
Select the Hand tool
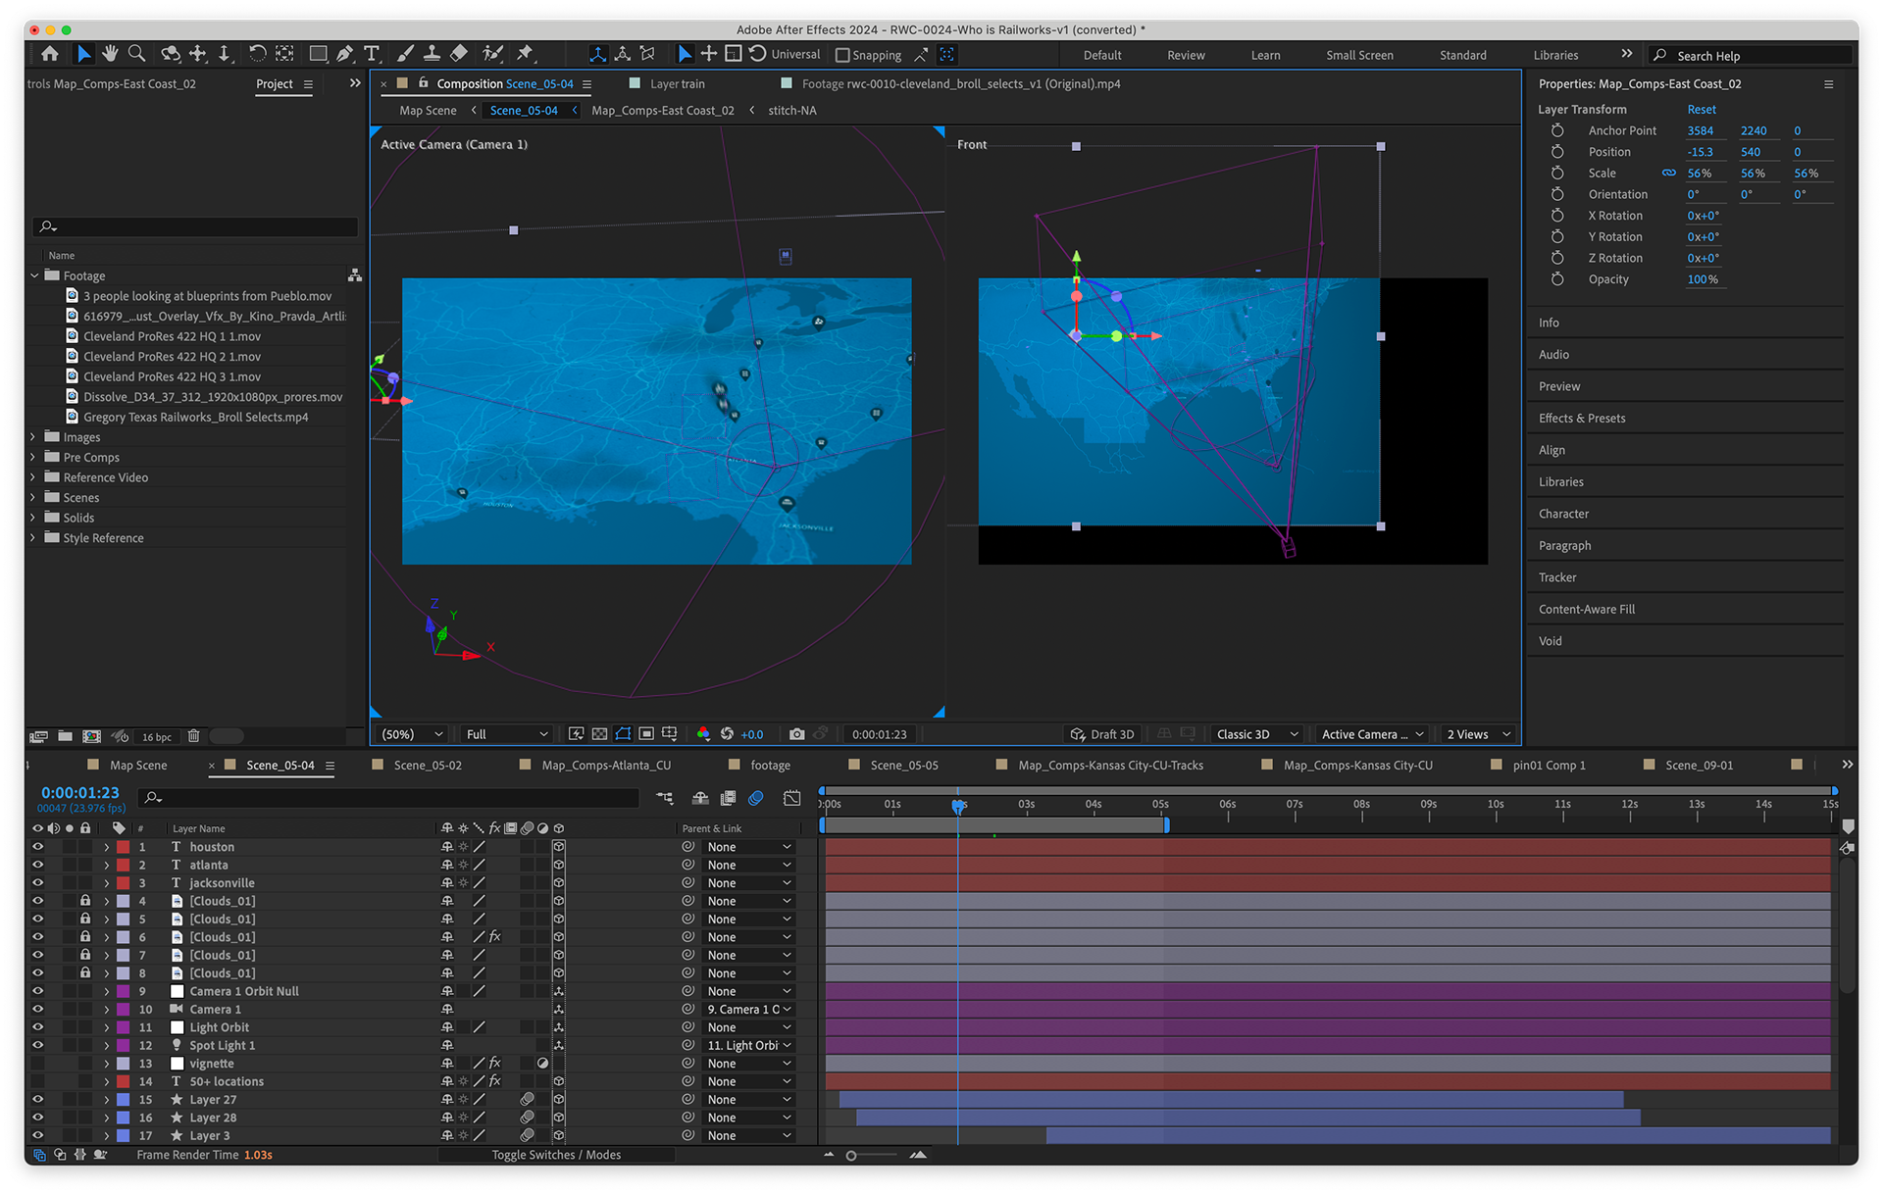pyautogui.click(x=110, y=54)
